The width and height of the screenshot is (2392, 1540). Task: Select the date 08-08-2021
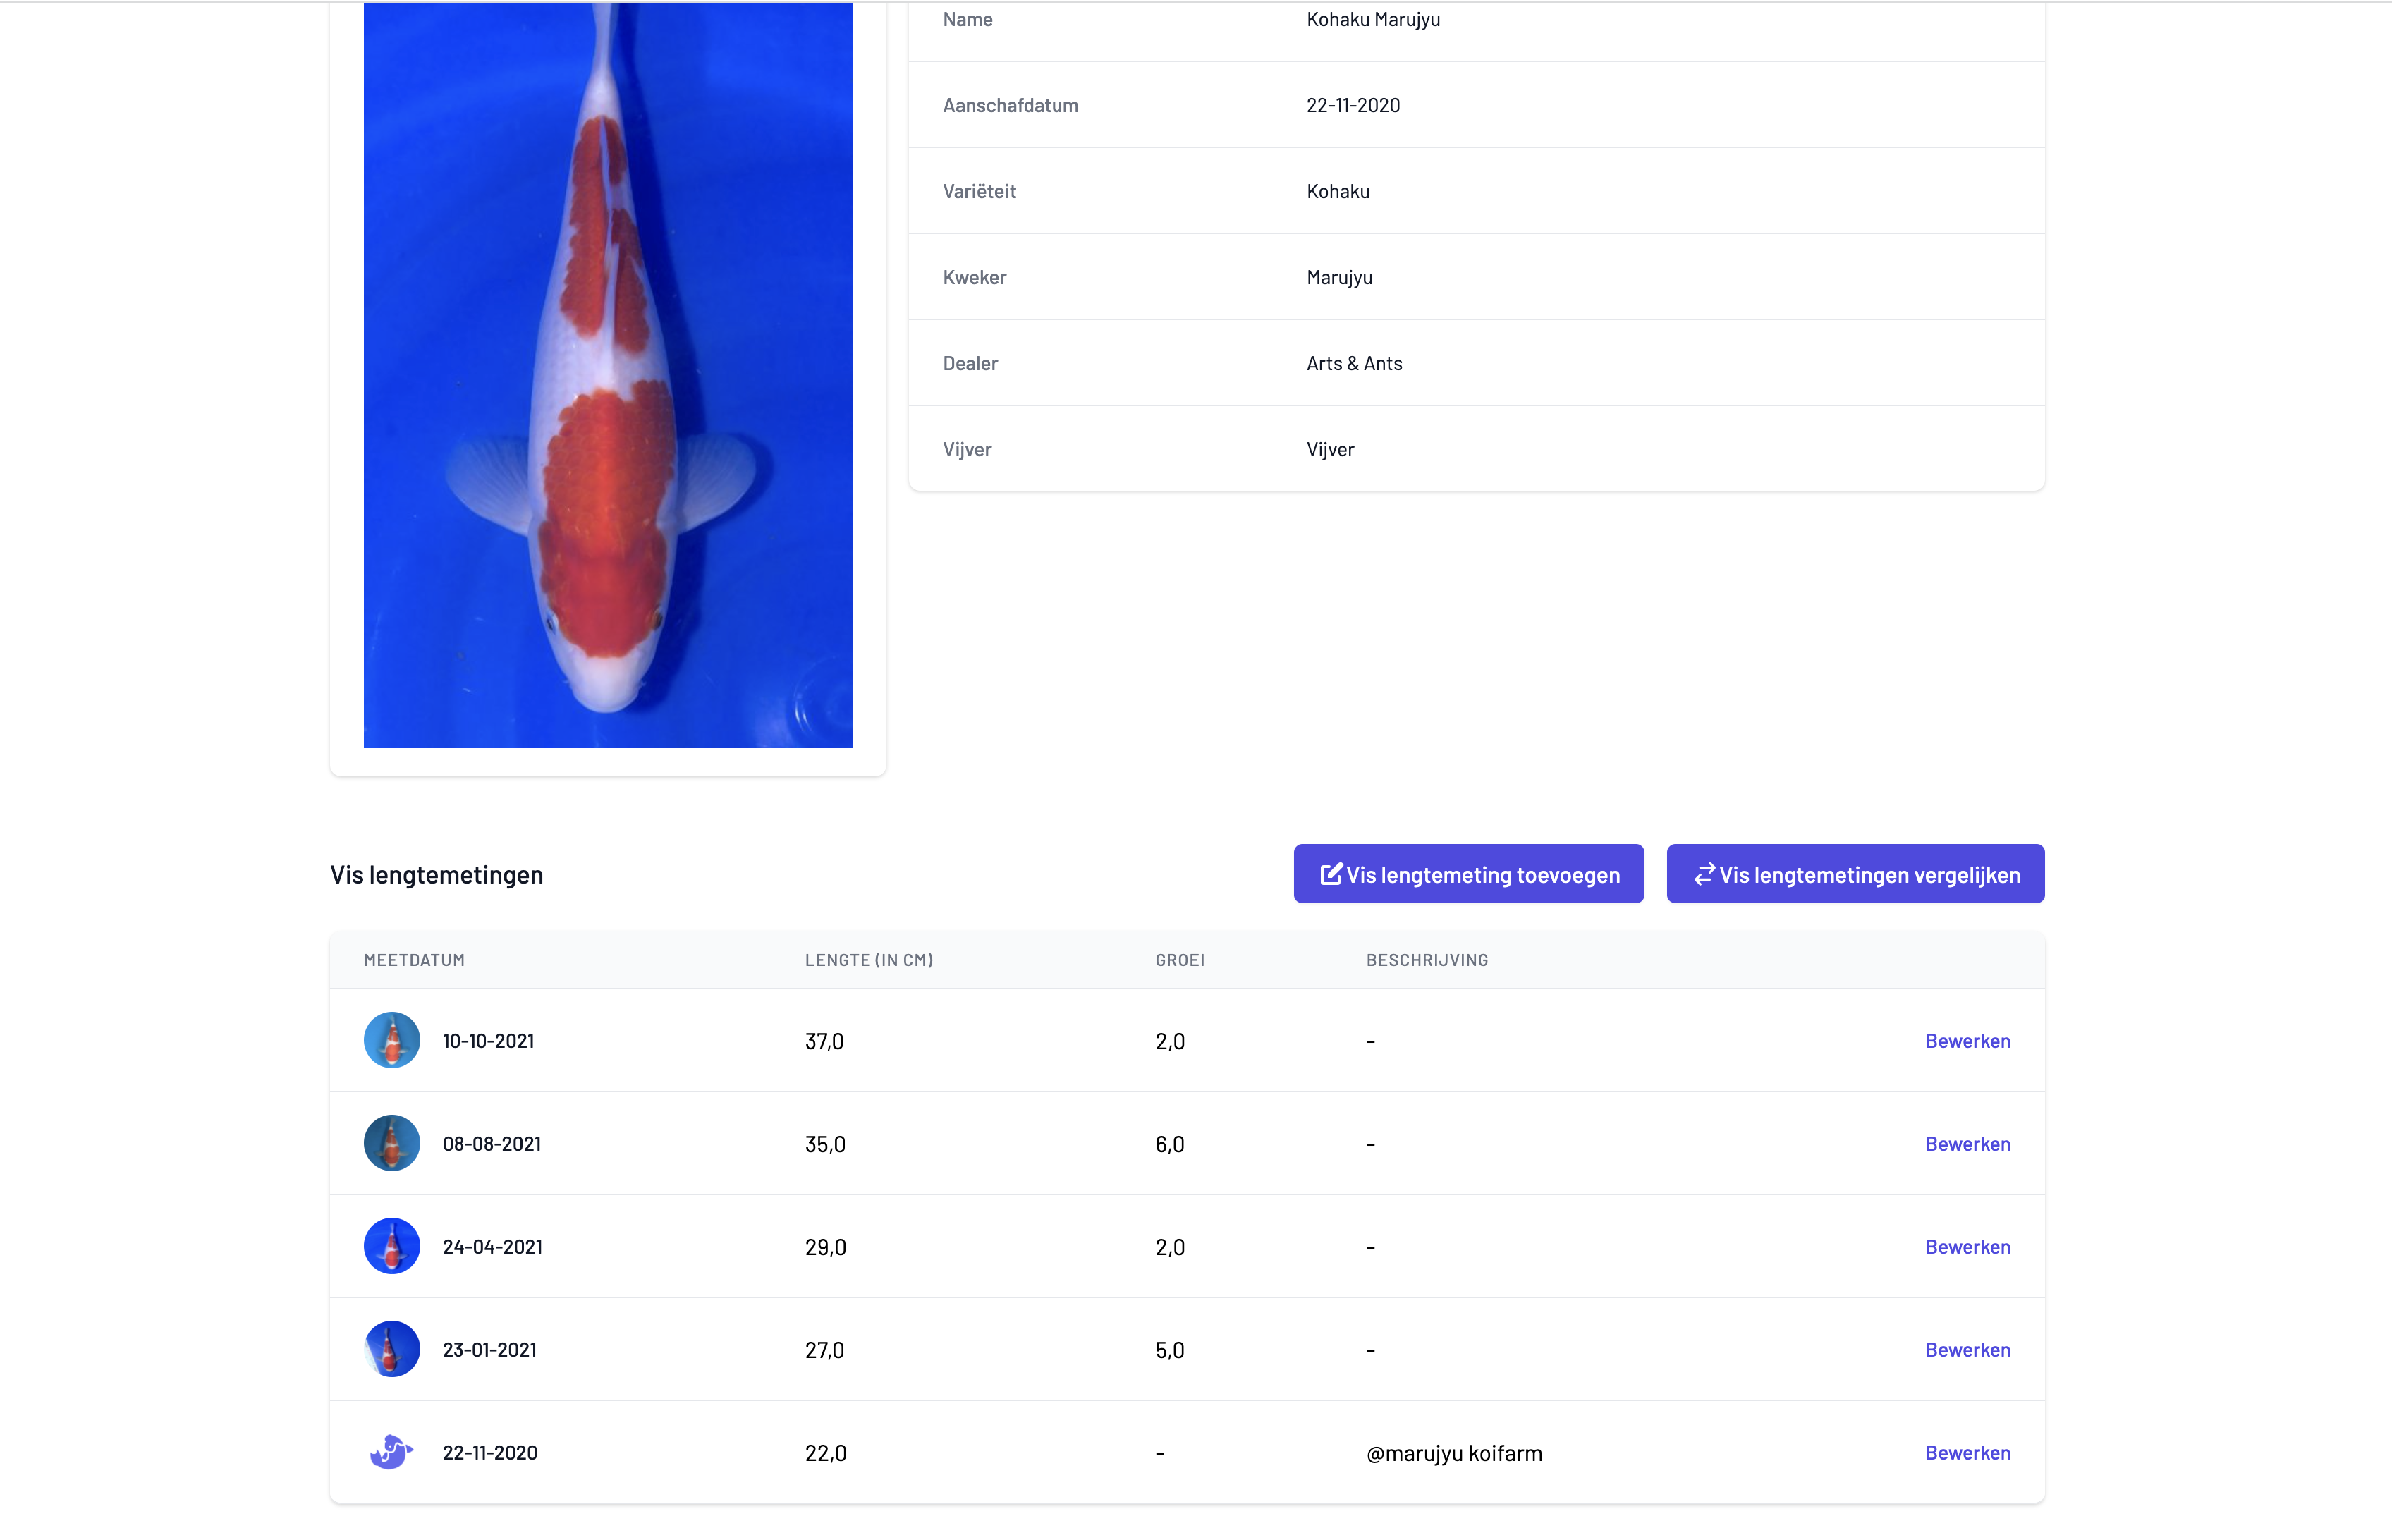(x=492, y=1144)
